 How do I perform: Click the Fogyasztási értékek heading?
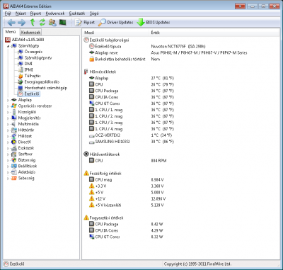106,218
